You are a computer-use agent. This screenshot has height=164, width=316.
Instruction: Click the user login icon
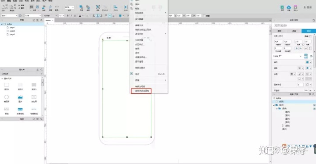pyautogui.click(x=305, y=7)
